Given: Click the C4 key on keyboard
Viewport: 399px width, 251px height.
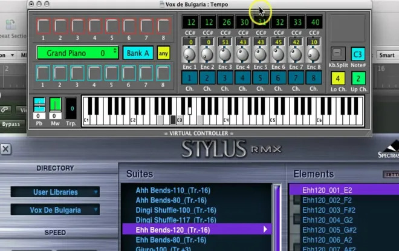Looking at the screenshot, I should [x=226, y=119].
